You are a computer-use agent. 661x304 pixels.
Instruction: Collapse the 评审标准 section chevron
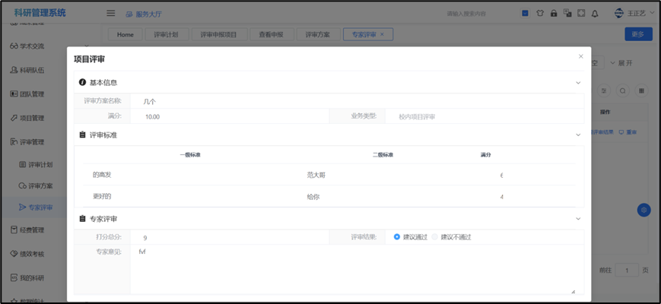point(578,135)
